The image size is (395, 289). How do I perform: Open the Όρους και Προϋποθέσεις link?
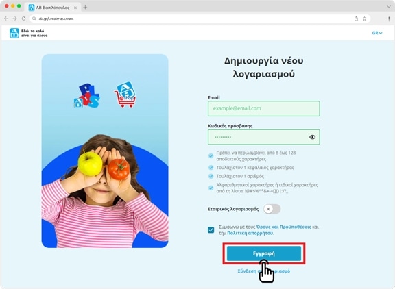pyautogui.click(x=284, y=227)
